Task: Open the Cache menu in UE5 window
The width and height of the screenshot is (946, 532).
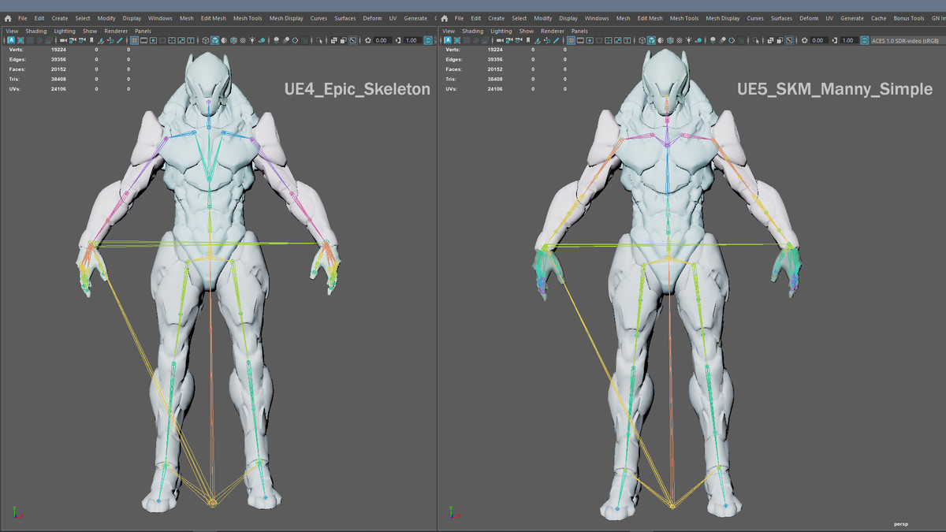Action: [x=878, y=18]
